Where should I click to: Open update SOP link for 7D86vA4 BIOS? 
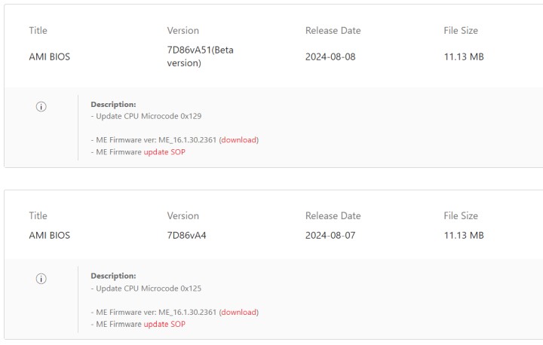point(164,324)
